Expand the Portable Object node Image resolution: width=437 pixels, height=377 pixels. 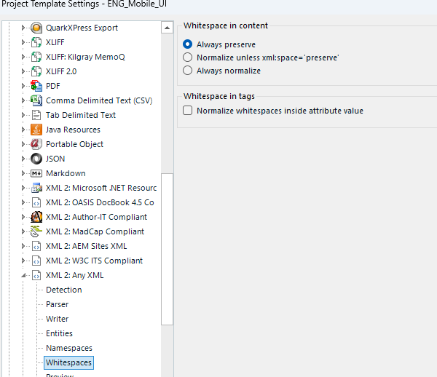(23, 144)
